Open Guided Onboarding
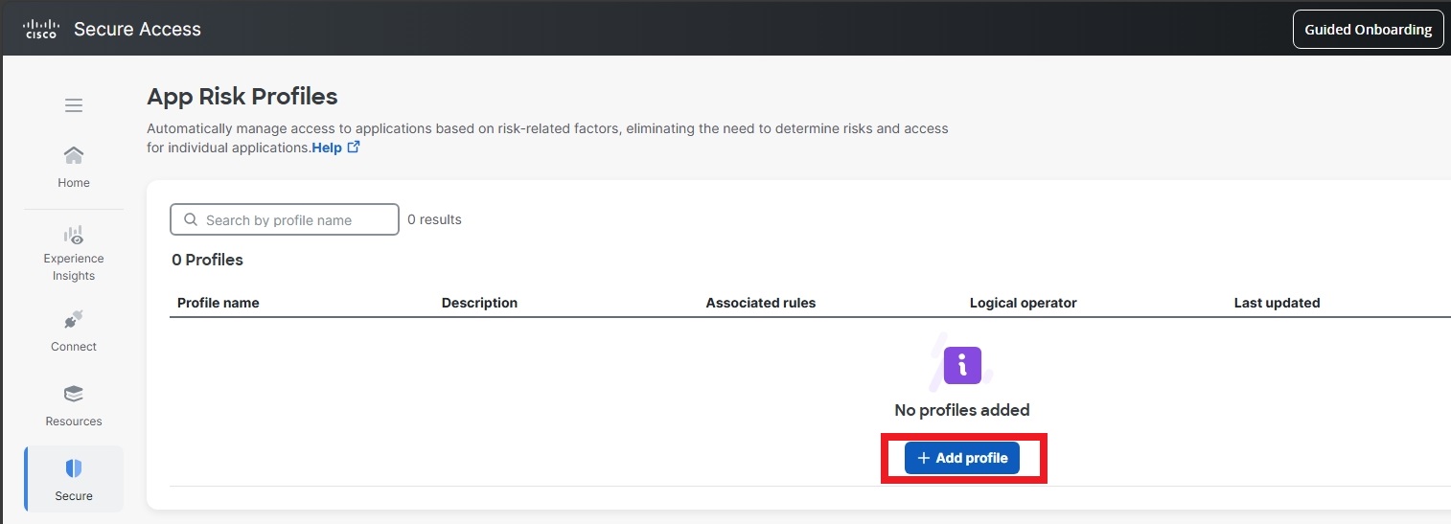This screenshot has width=1451, height=524. click(x=1368, y=29)
